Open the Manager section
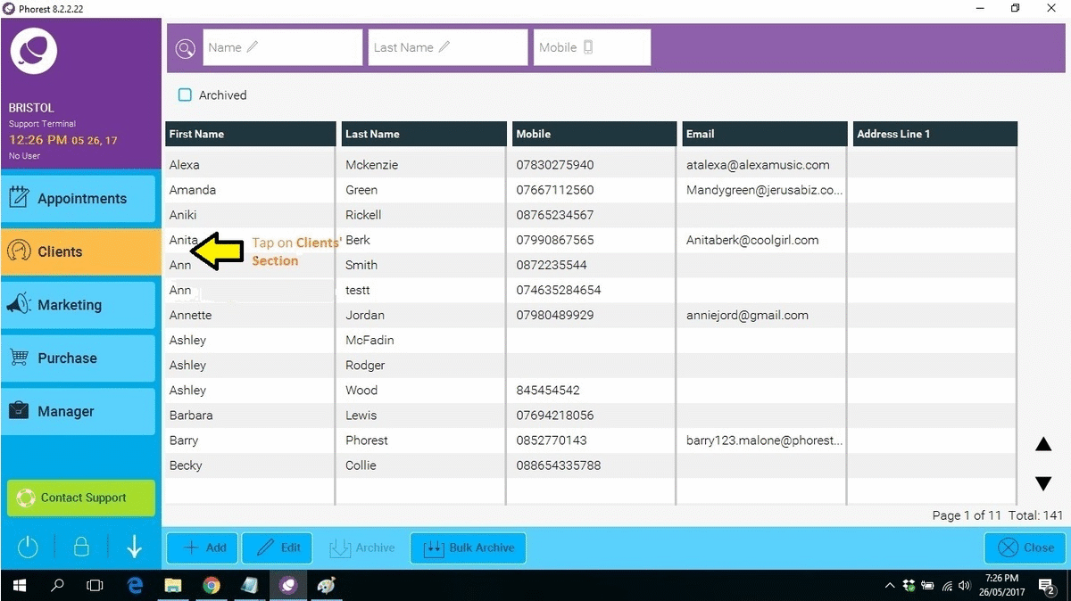Screen dimensions: 1071x601 click(79, 411)
